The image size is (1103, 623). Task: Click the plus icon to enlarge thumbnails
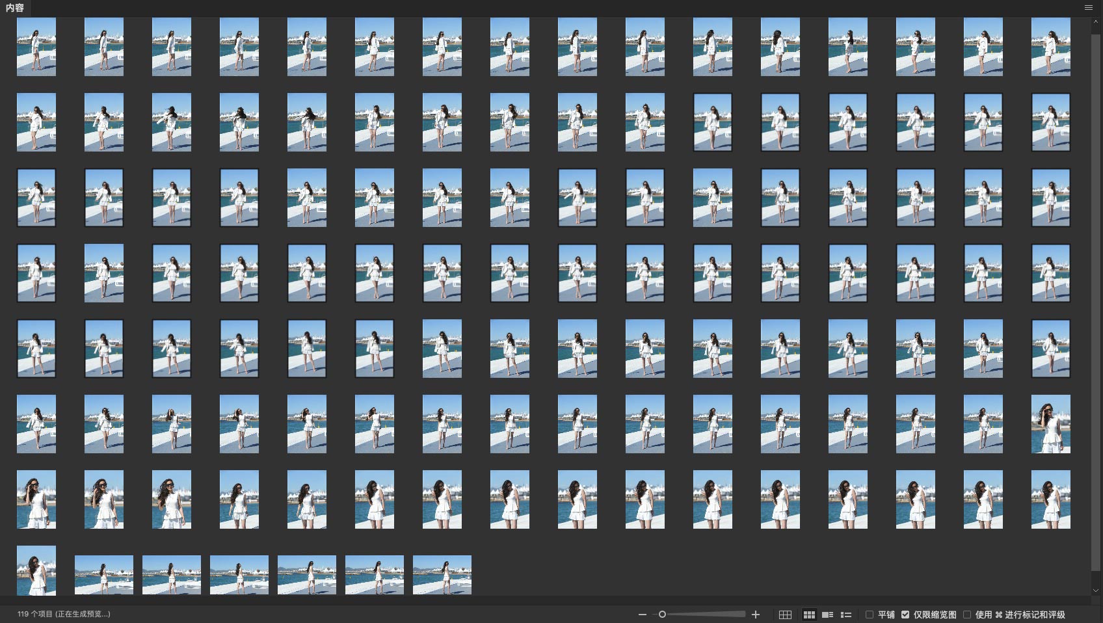pyautogui.click(x=756, y=615)
